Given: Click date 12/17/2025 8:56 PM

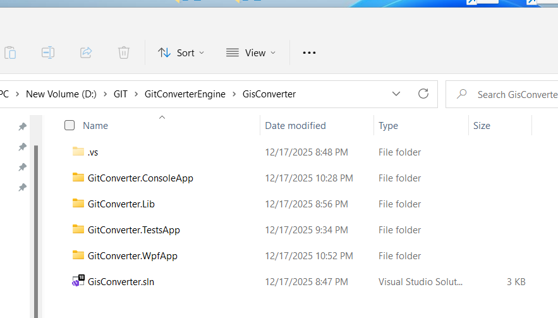Looking at the screenshot, I should (306, 204).
